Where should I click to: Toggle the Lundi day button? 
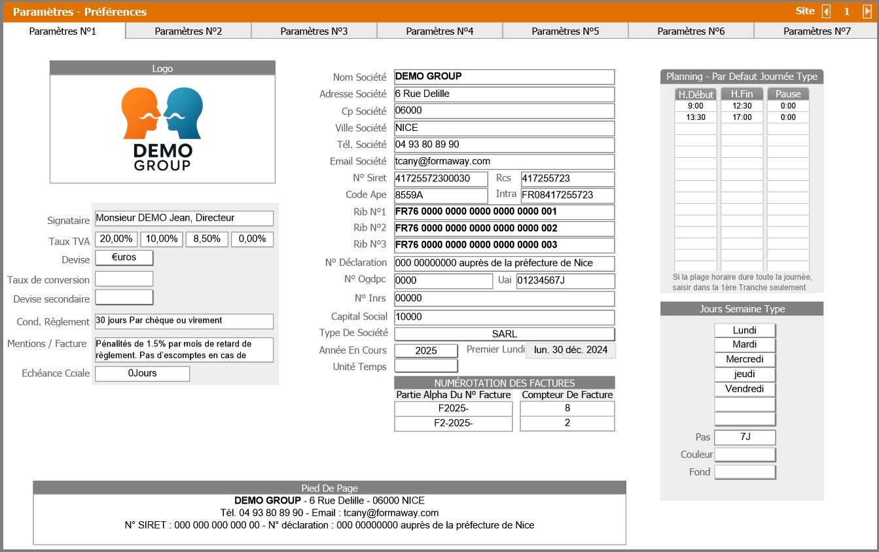click(x=745, y=330)
